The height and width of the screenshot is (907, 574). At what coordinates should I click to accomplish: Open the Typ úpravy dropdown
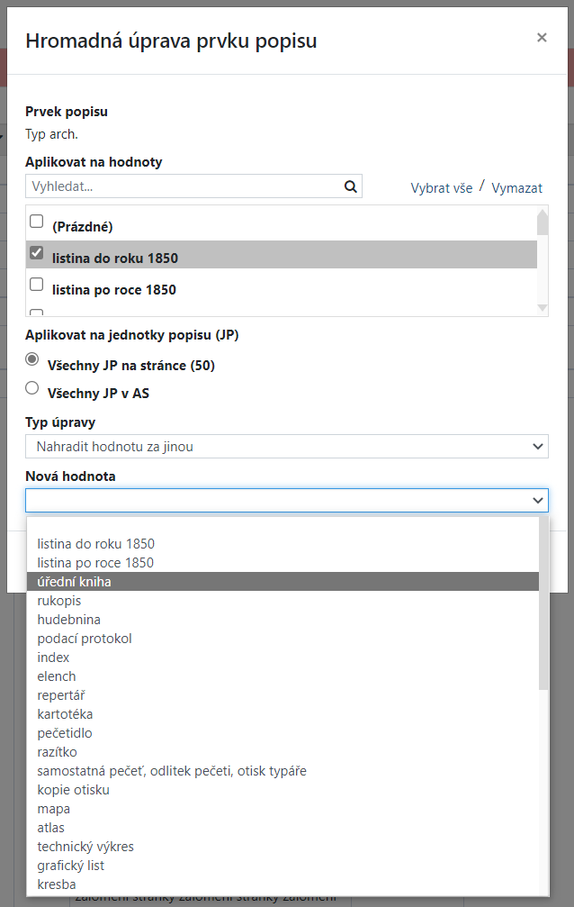click(x=286, y=446)
